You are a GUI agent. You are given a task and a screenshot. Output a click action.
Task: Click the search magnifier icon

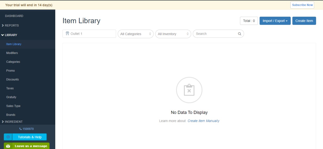[x=239, y=34]
